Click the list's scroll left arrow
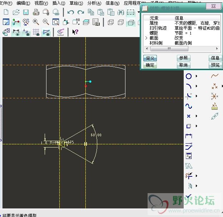The height and width of the screenshot is (217, 223). (147, 49)
